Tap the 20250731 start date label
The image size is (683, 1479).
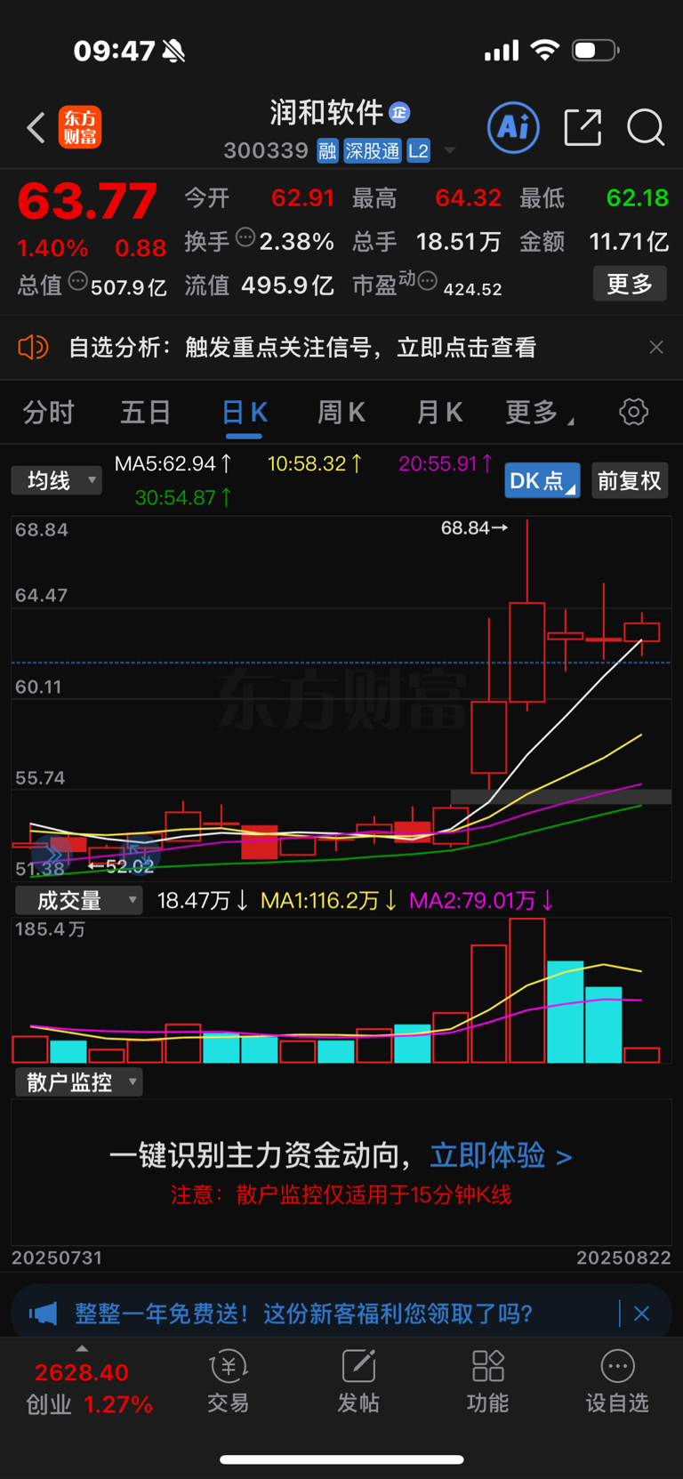(x=57, y=1258)
